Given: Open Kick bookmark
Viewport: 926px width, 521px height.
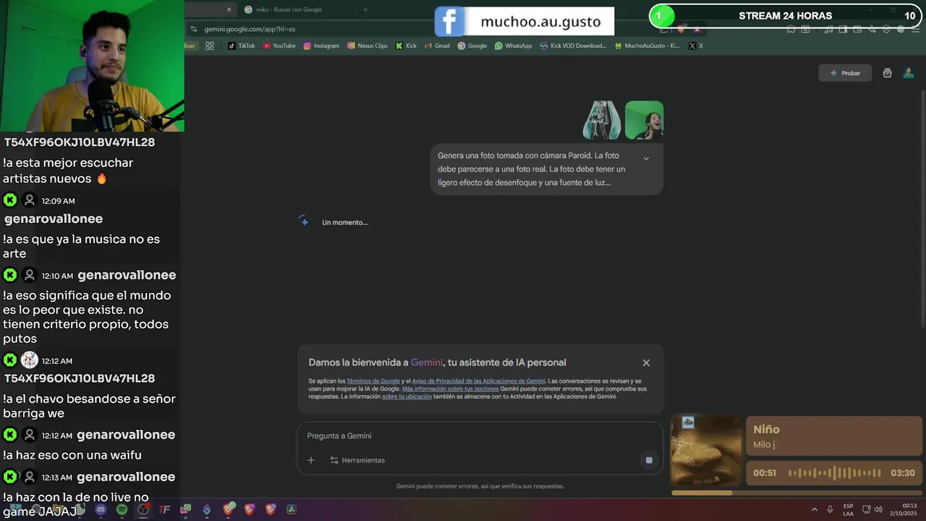Looking at the screenshot, I should 406,46.
